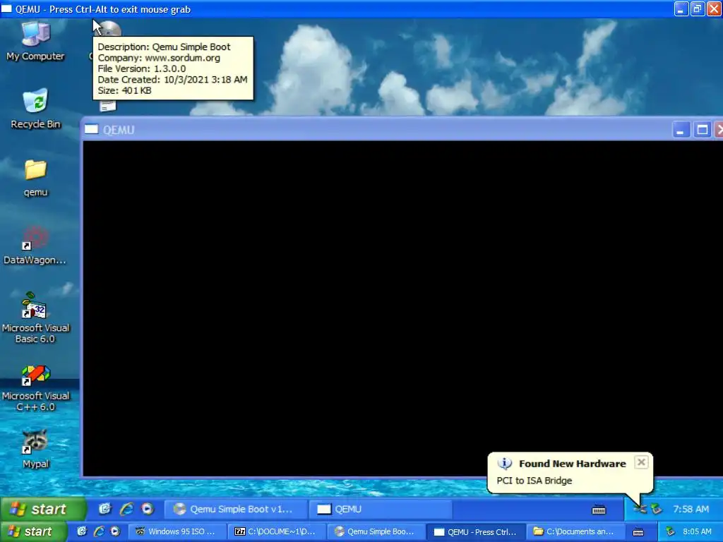Launch the DataWagon shortcut icon
This screenshot has height=542, width=723.
[x=35, y=245]
